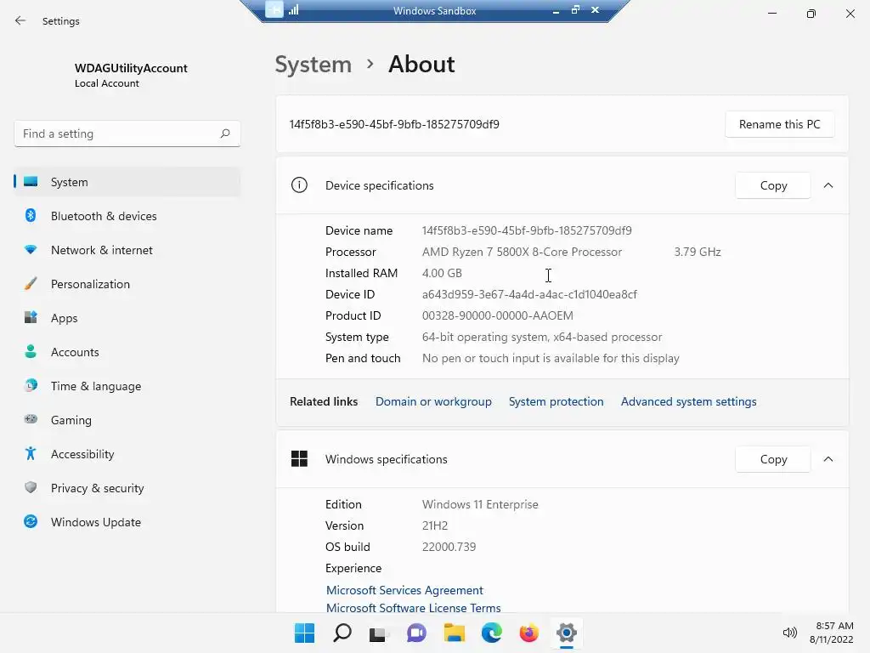Open Network & internet settings
The height and width of the screenshot is (653, 870).
point(127,250)
